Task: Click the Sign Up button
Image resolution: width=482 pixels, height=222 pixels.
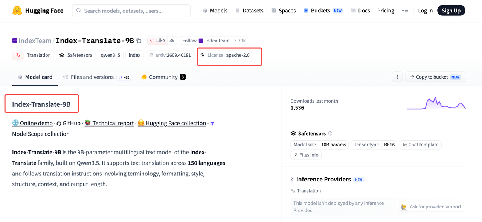Action: point(451,11)
